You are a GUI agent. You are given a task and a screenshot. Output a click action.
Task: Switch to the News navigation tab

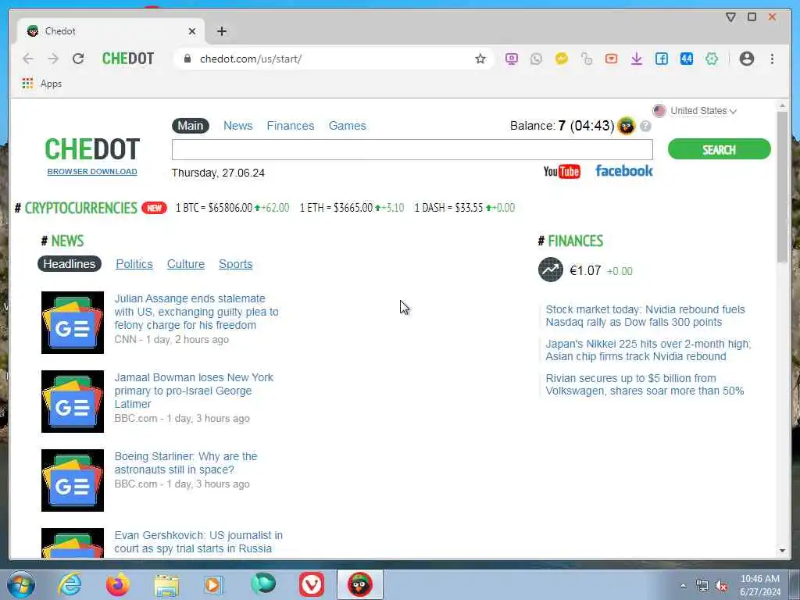point(237,126)
